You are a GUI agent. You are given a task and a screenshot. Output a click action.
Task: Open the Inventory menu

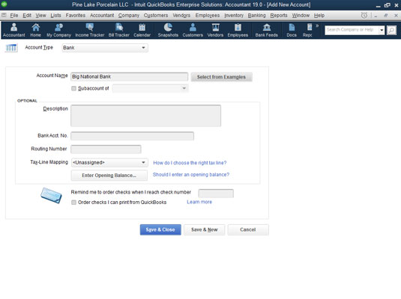pyautogui.click(x=234, y=15)
